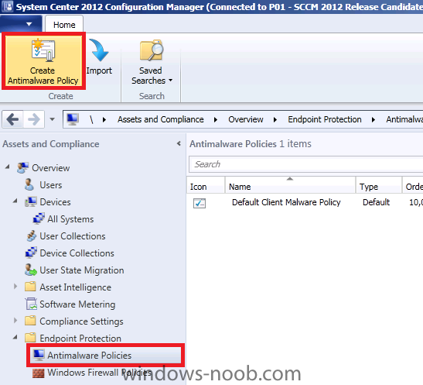The width and height of the screenshot is (423, 385).
Task: Click the Compliance Settings folder icon
Action: pyautogui.click(x=30, y=321)
